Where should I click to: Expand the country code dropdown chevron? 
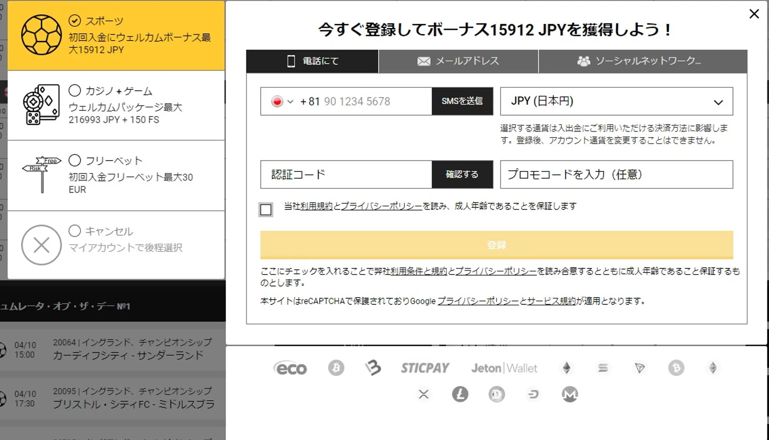[291, 102]
